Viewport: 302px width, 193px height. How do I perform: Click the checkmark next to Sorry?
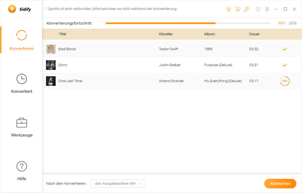tap(284, 65)
